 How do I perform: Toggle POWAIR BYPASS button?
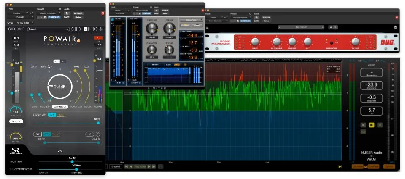pyautogui.click(x=78, y=13)
